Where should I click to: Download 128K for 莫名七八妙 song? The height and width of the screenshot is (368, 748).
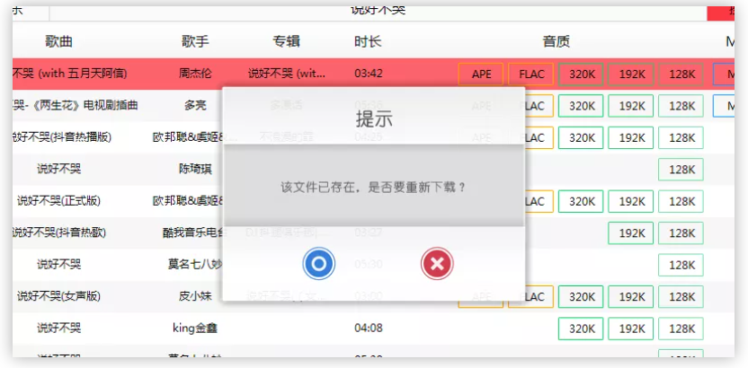681,265
